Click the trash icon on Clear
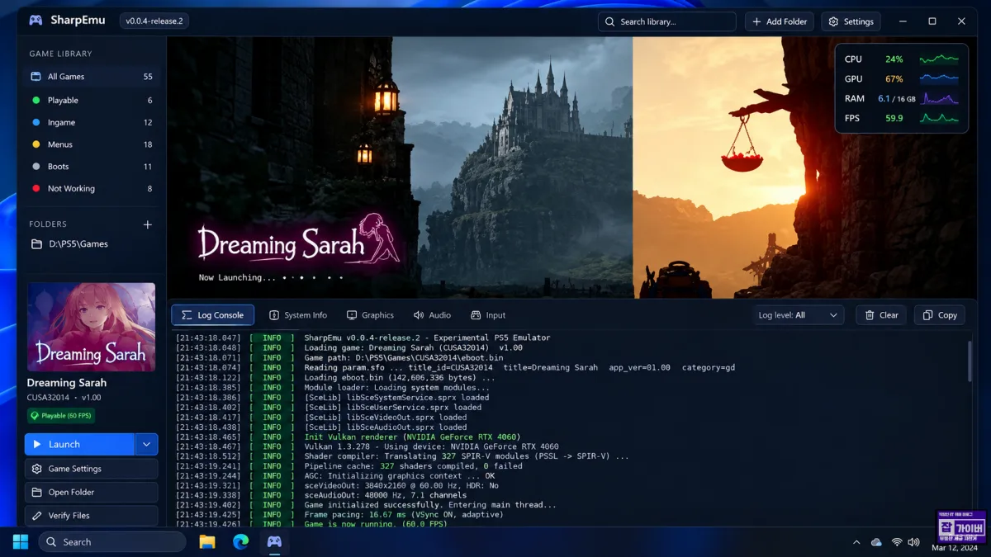Image resolution: width=991 pixels, height=557 pixels. coord(870,315)
